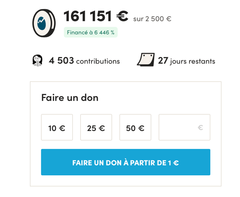Click the grey euro symbol in amount field
Screen dimensions: 240x197
pyautogui.click(x=200, y=127)
